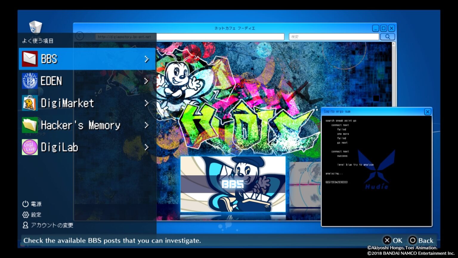The image size is (458, 258).
Task: Click the Hudie butterfly logo in terminal
Action: click(377, 169)
